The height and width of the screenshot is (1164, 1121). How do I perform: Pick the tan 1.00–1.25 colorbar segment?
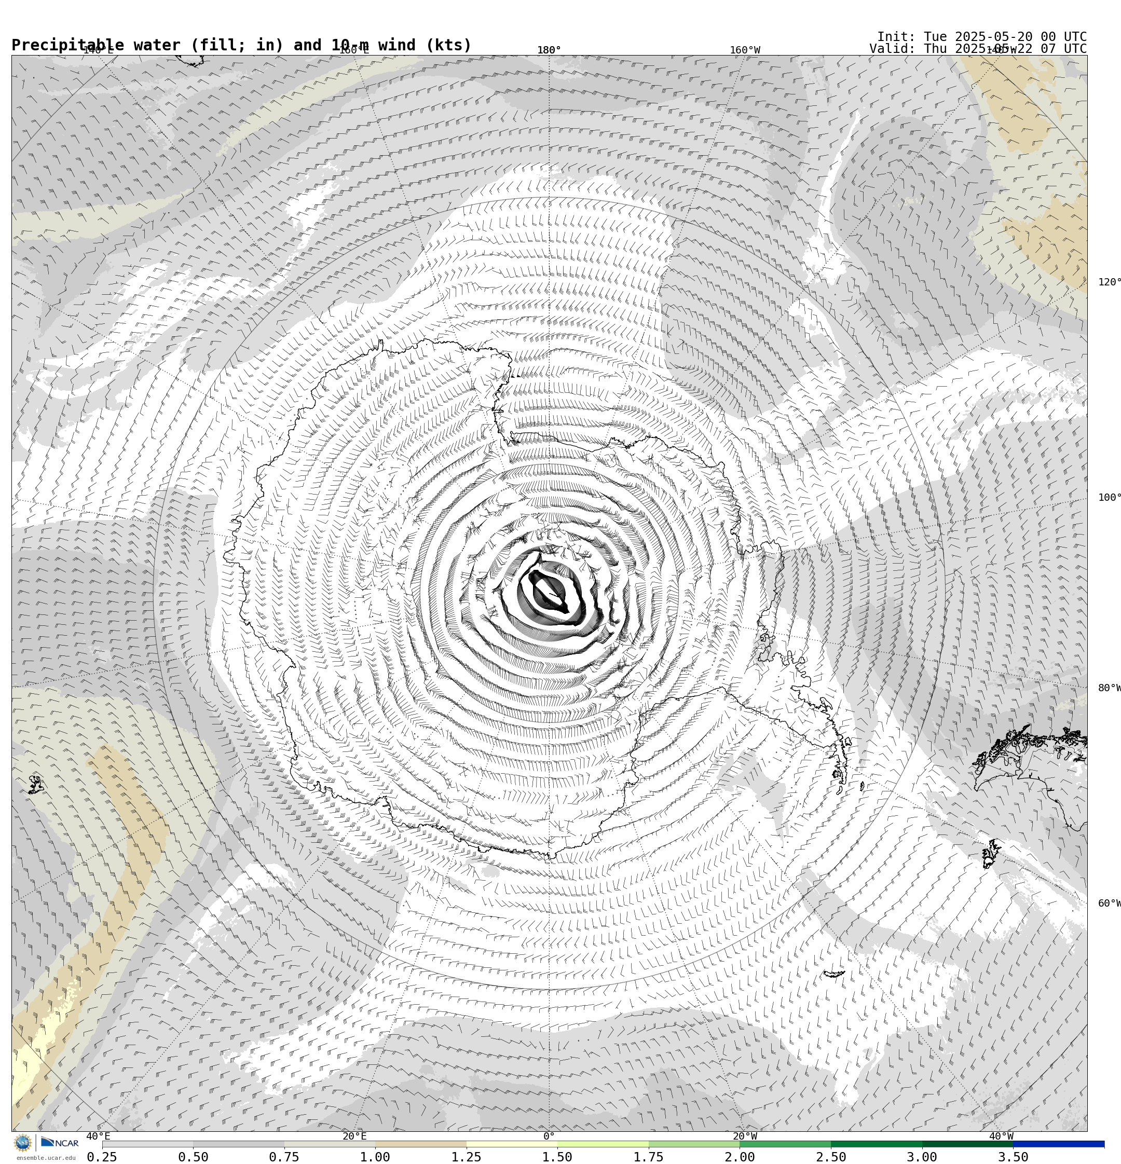point(420,1144)
